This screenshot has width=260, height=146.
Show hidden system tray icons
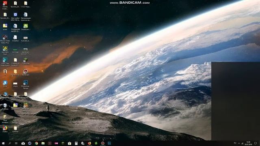(239, 143)
